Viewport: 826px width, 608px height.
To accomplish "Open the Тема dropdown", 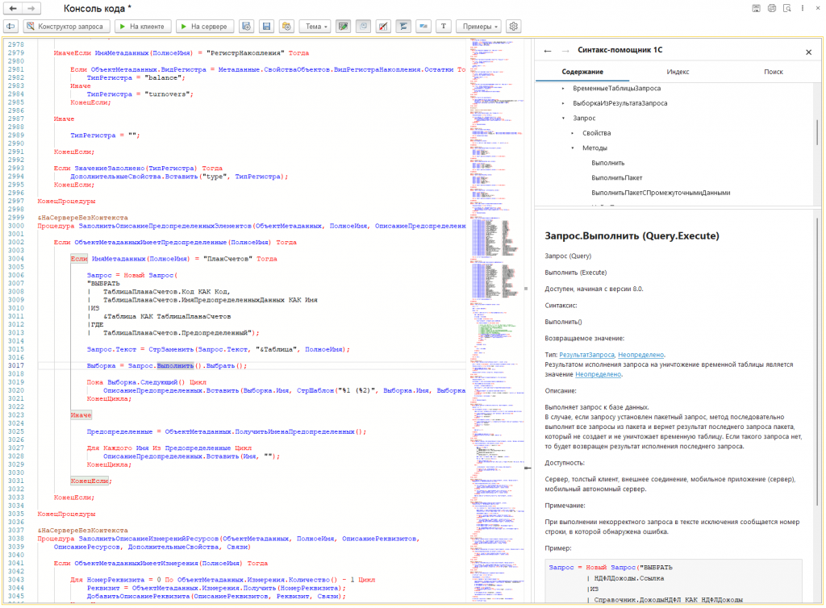I will (315, 27).
